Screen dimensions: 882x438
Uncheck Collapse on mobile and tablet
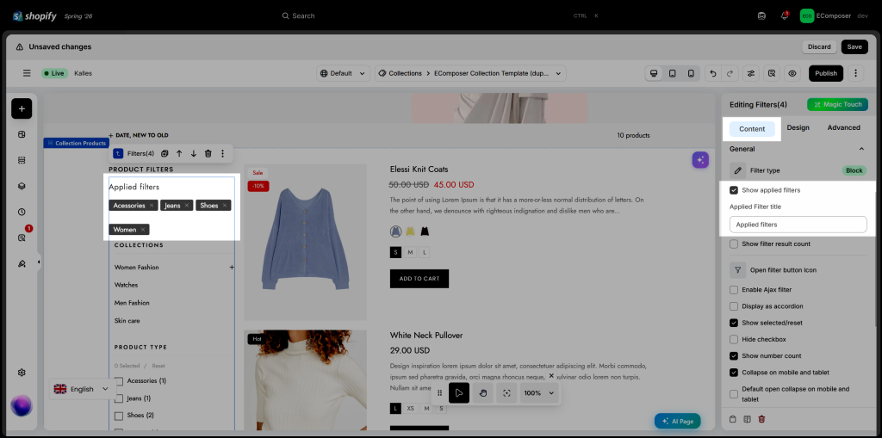tap(734, 373)
